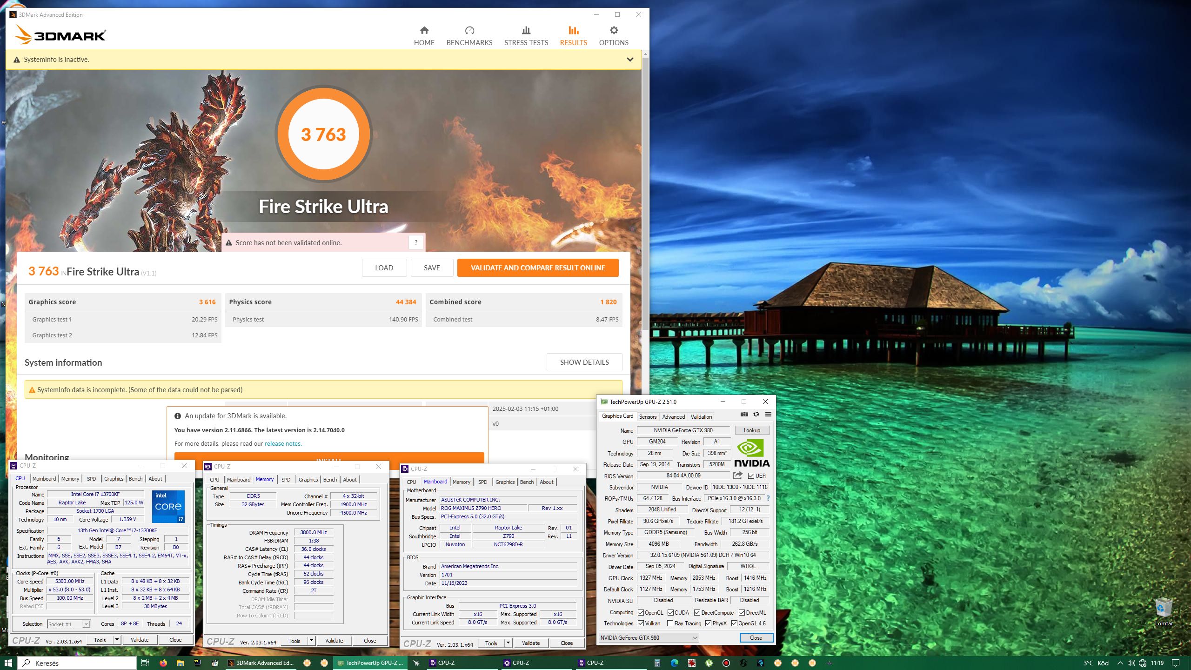The height and width of the screenshot is (670, 1191).
Task: Click the 3DMark vertical scrollbar thumb
Action: (x=645, y=194)
